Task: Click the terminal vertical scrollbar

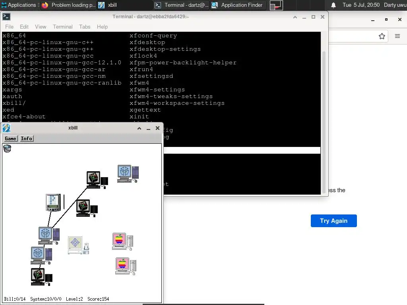Action: click(324, 122)
